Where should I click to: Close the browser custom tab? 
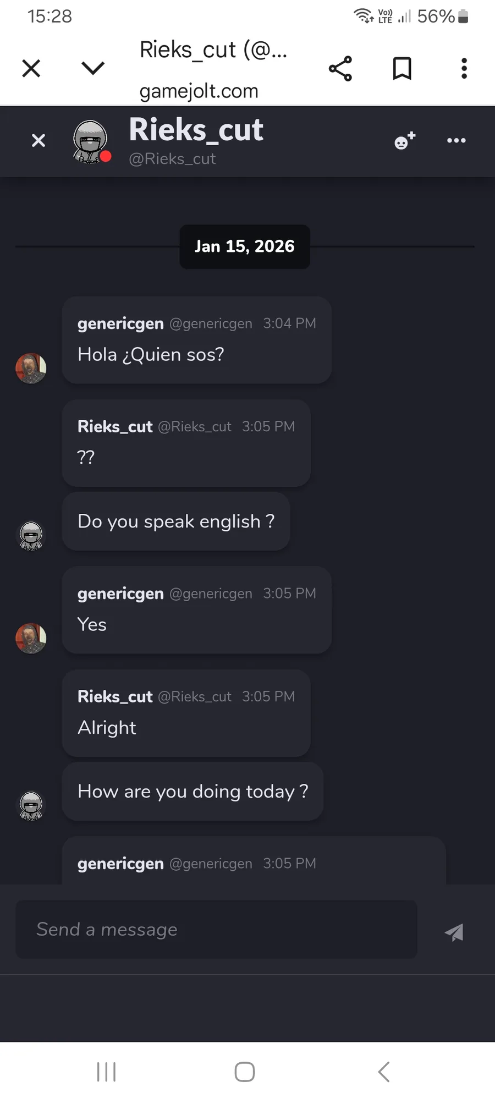(31, 68)
